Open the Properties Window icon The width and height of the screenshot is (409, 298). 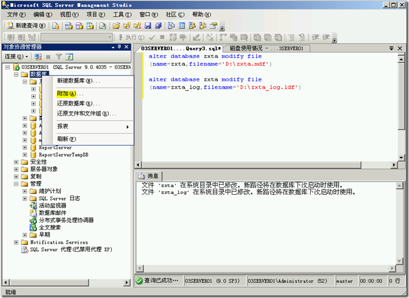(213, 26)
